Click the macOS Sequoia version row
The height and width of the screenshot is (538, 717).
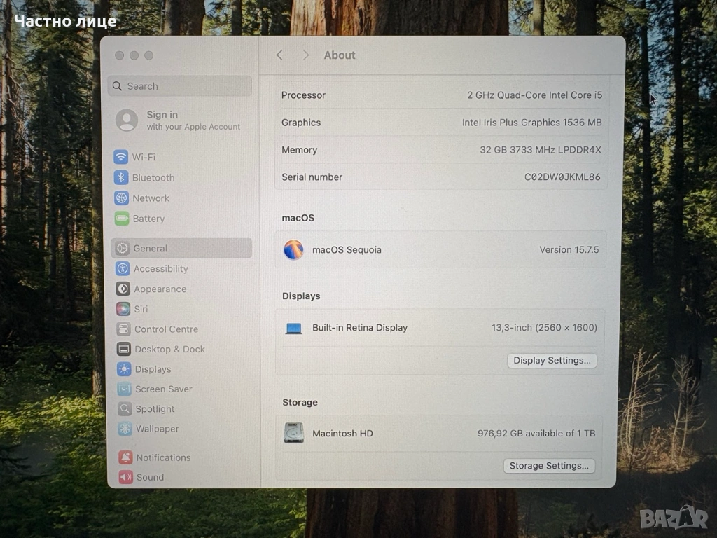440,250
